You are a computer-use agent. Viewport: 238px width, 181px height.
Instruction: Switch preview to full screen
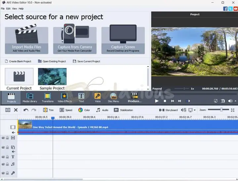point(216,101)
